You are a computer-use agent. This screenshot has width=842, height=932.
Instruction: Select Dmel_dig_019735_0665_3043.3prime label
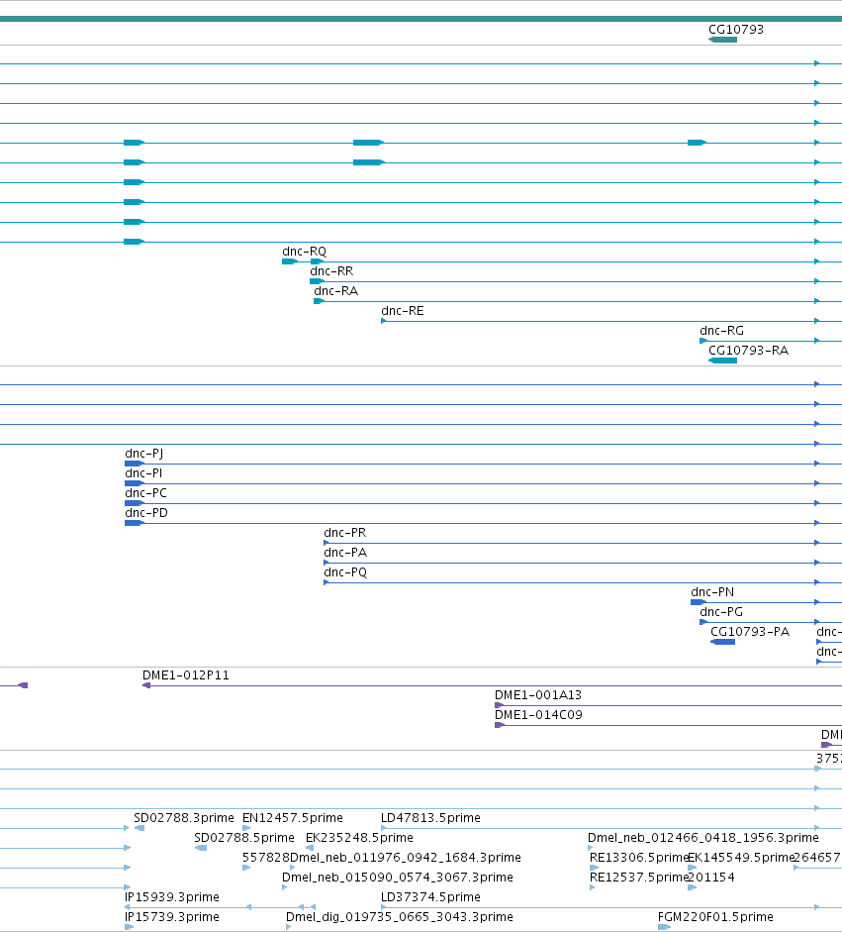pyautogui.click(x=399, y=917)
